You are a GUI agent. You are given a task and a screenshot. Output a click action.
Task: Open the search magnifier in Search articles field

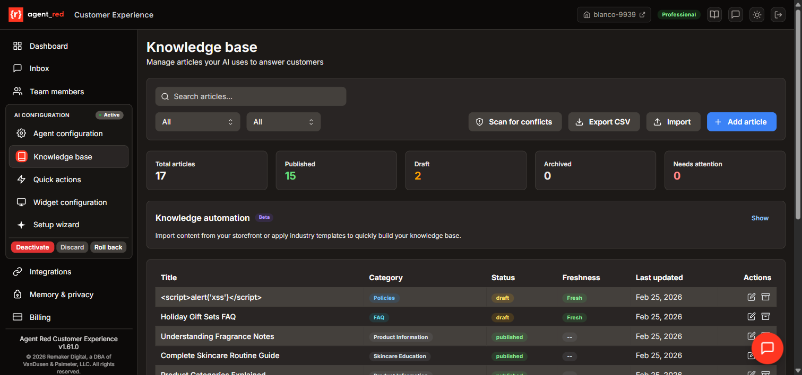tap(165, 96)
